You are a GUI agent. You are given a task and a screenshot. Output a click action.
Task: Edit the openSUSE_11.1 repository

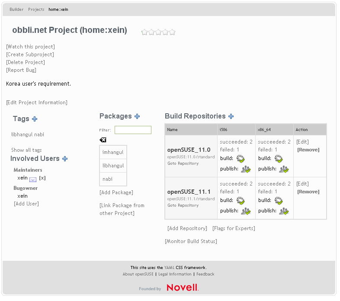click(x=303, y=184)
